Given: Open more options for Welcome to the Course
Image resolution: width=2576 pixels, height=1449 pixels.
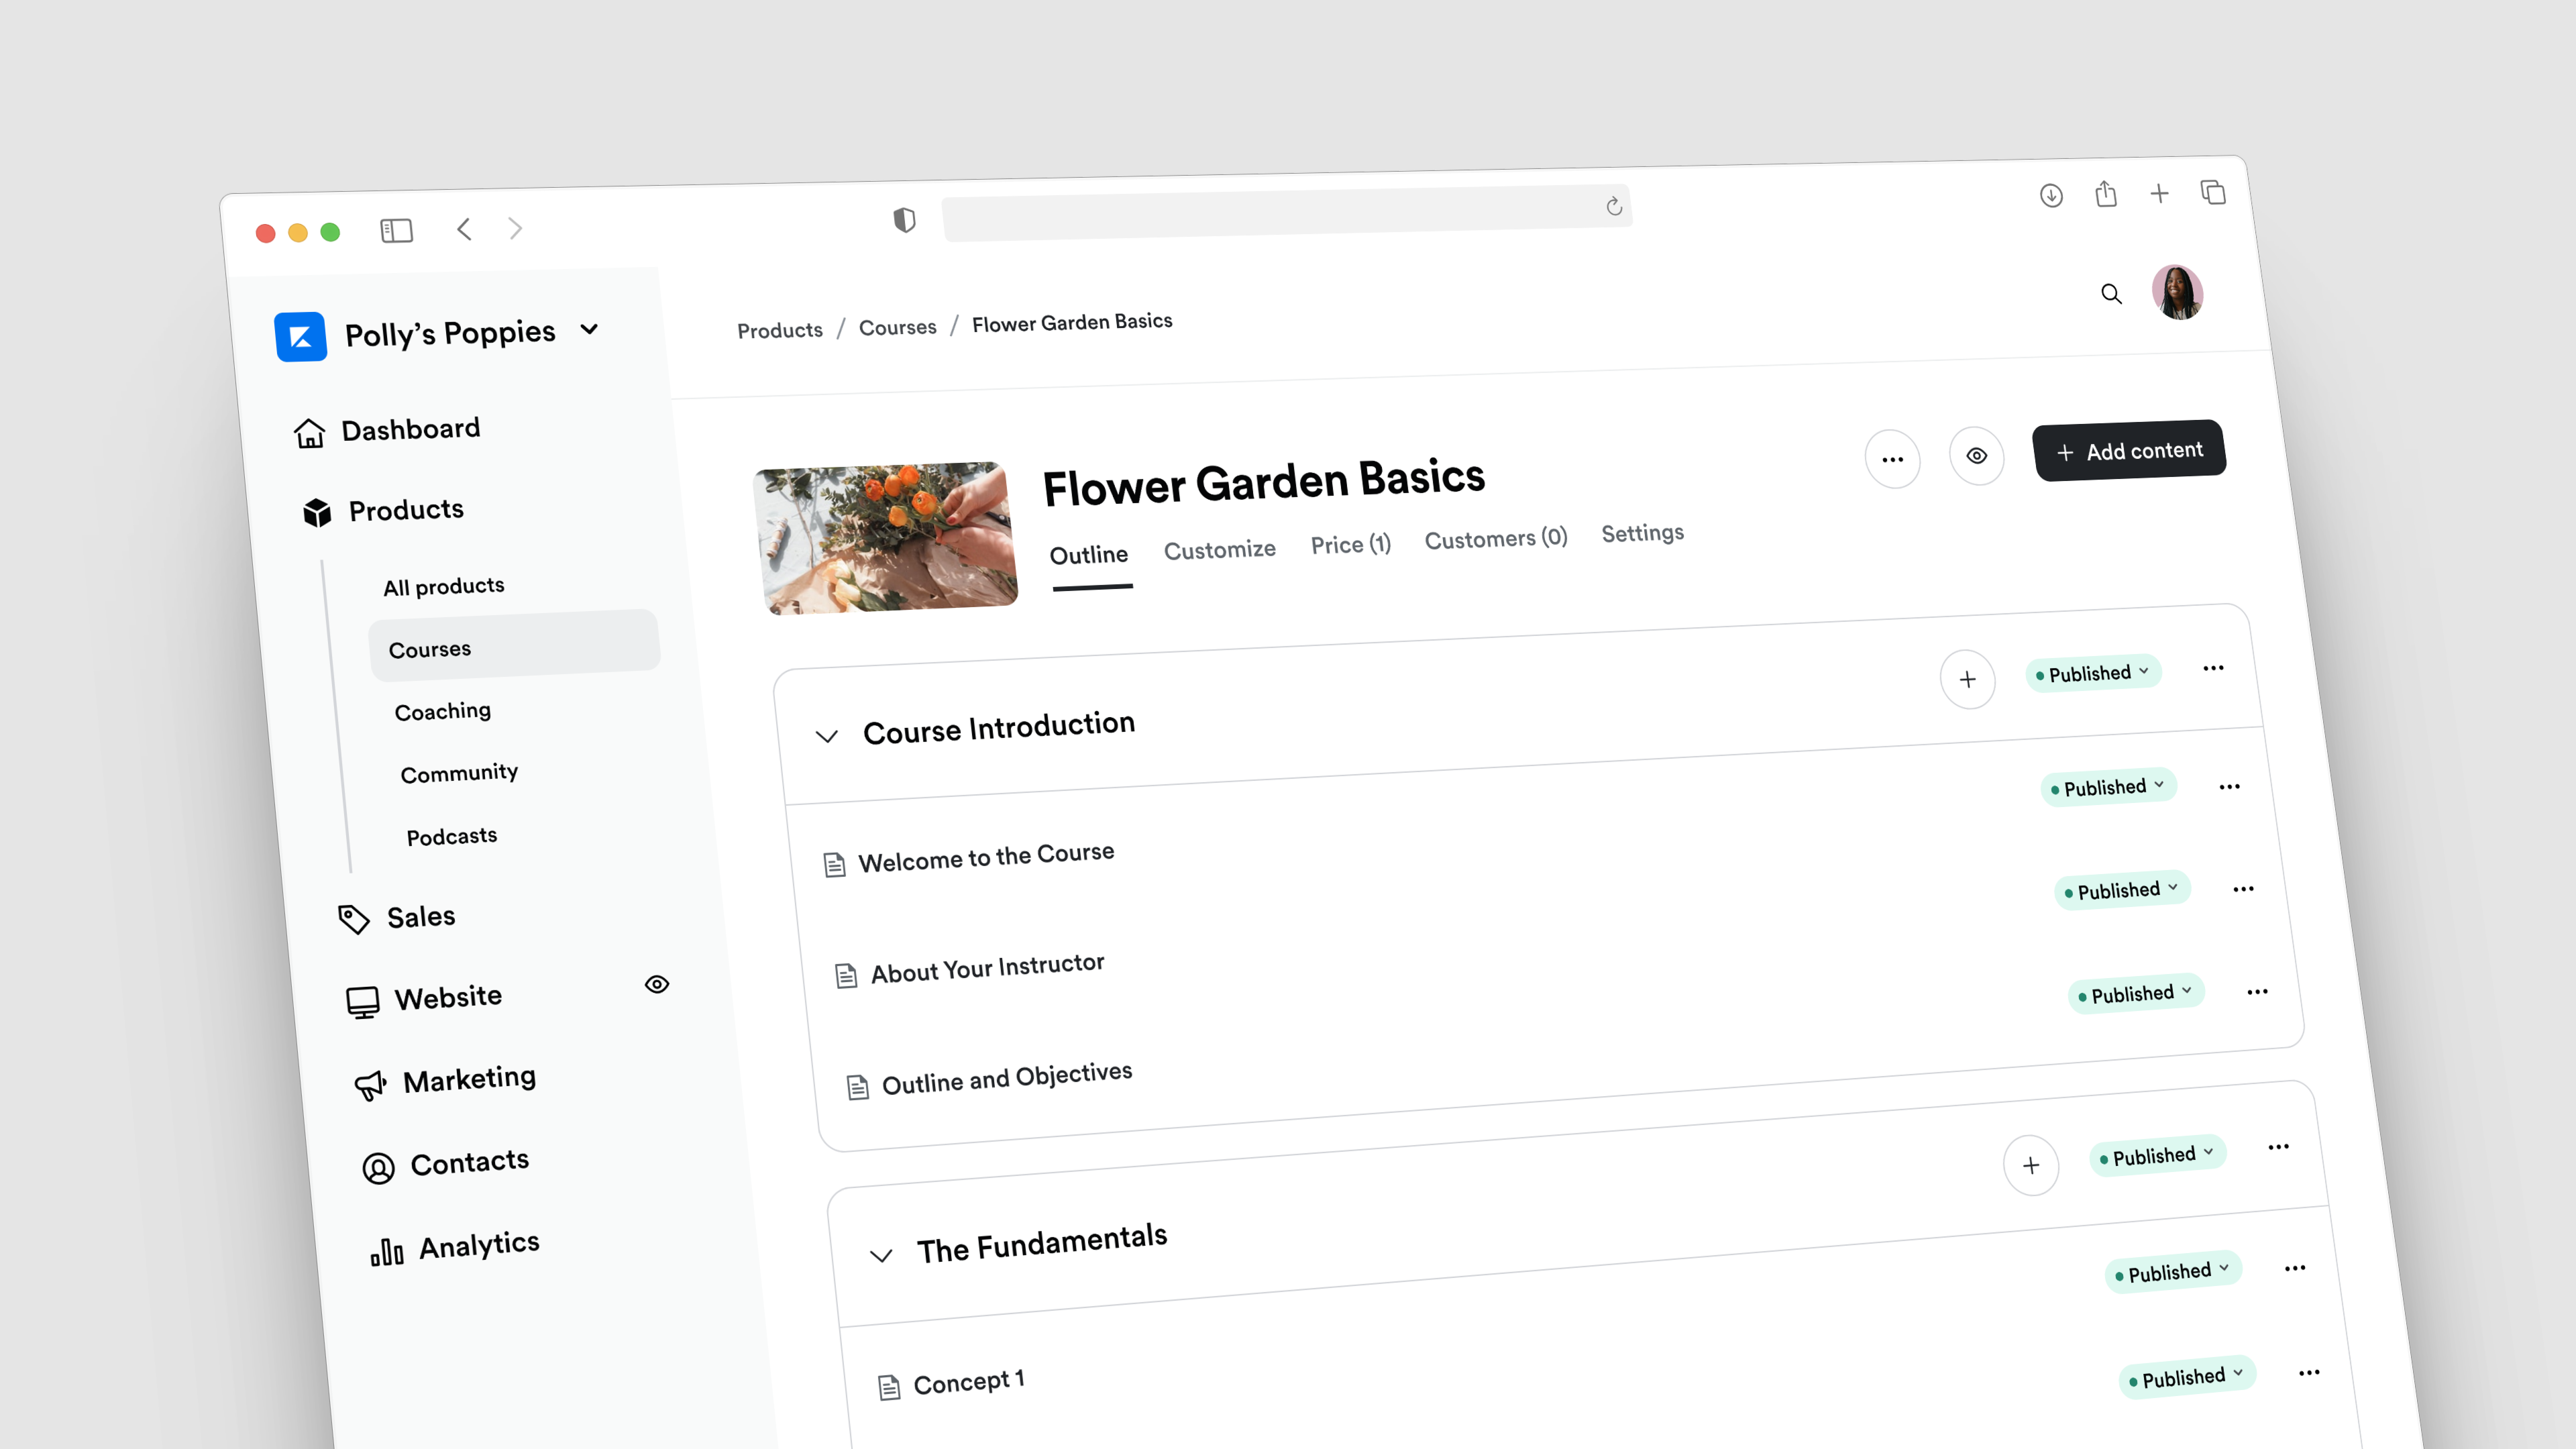Looking at the screenshot, I should point(2229,786).
